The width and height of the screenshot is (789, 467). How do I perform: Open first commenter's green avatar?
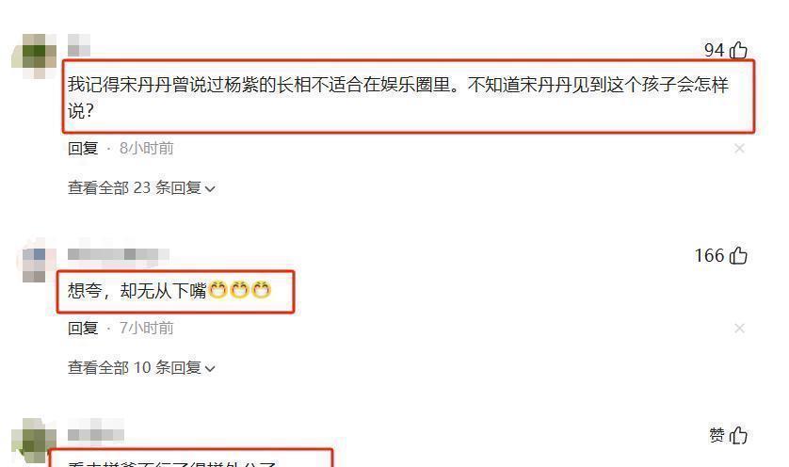(x=34, y=56)
